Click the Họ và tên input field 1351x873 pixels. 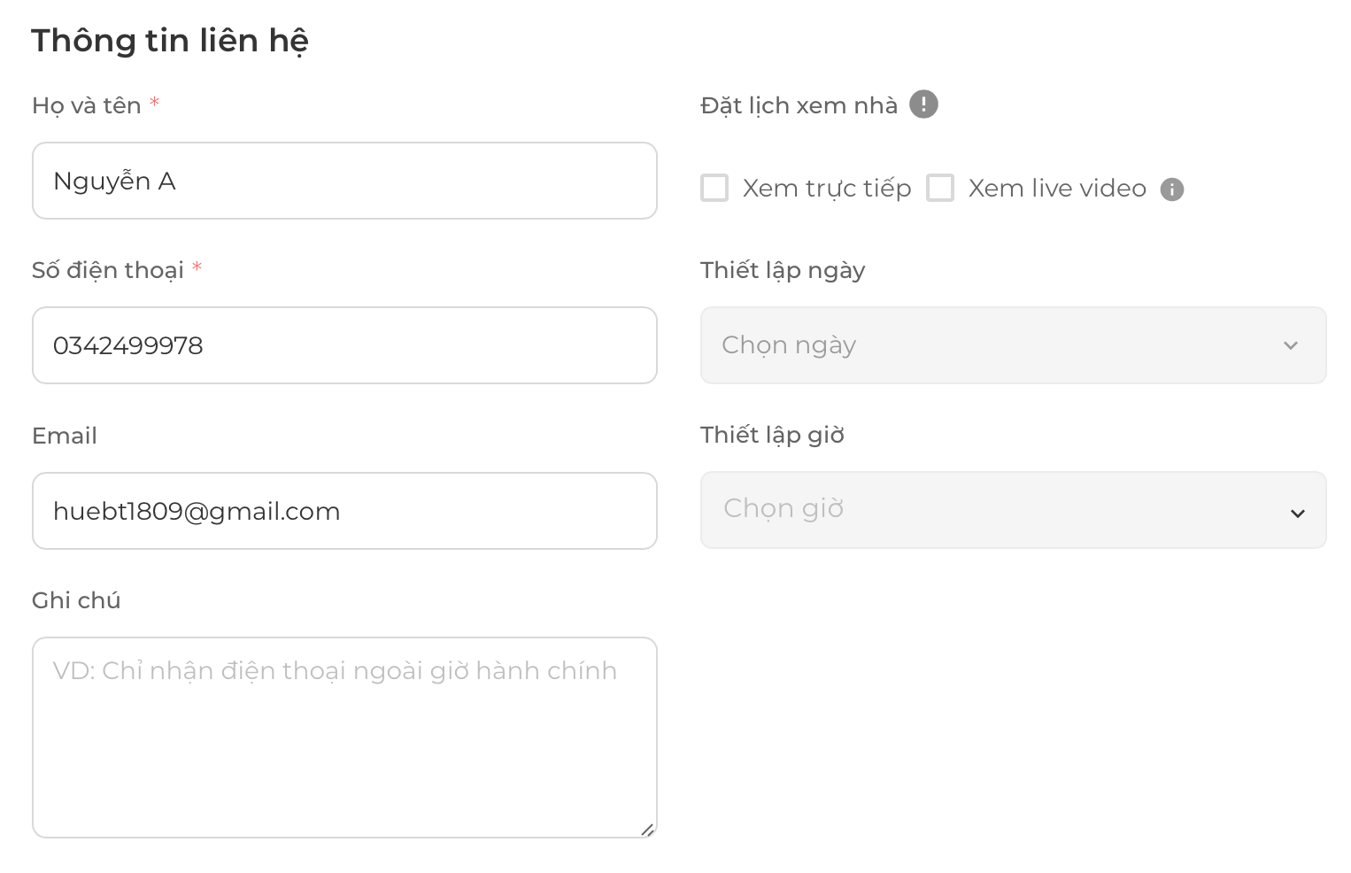[344, 181]
